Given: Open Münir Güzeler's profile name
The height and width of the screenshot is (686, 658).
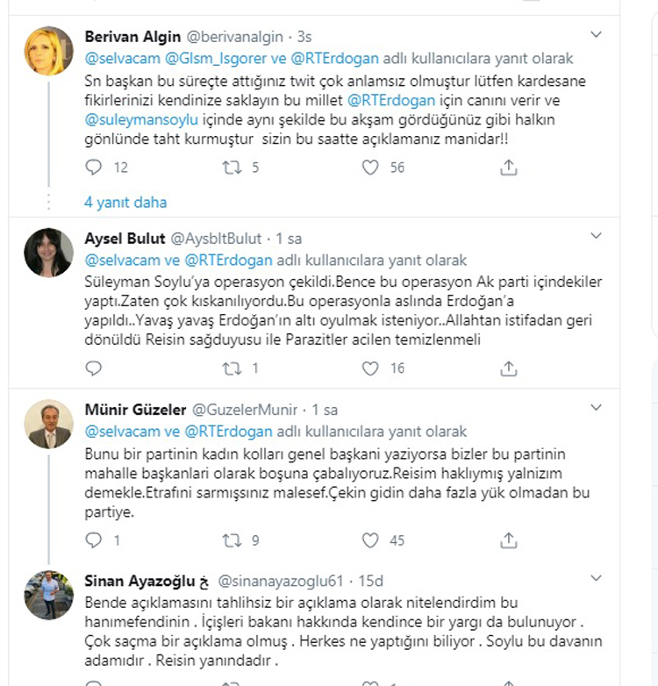Looking at the screenshot, I should [133, 410].
